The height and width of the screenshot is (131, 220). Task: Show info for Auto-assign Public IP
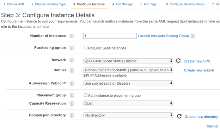pos(72,84)
